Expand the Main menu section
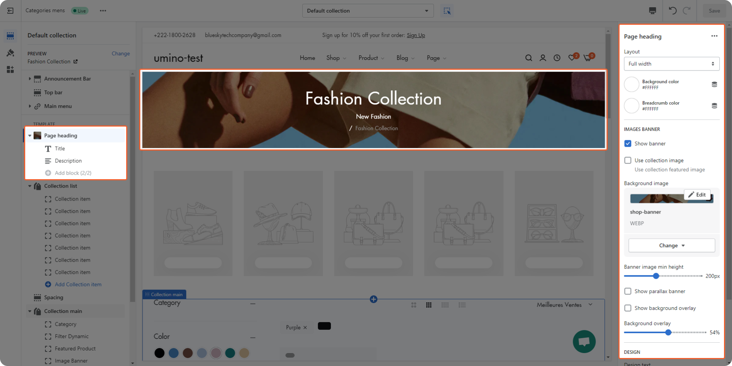The image size is (732, 366). coord(30,106)
